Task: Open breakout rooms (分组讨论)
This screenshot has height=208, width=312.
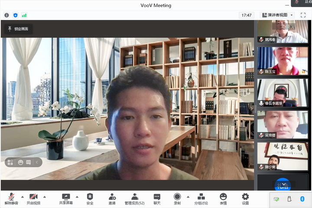Action: (x=201, y=198)
